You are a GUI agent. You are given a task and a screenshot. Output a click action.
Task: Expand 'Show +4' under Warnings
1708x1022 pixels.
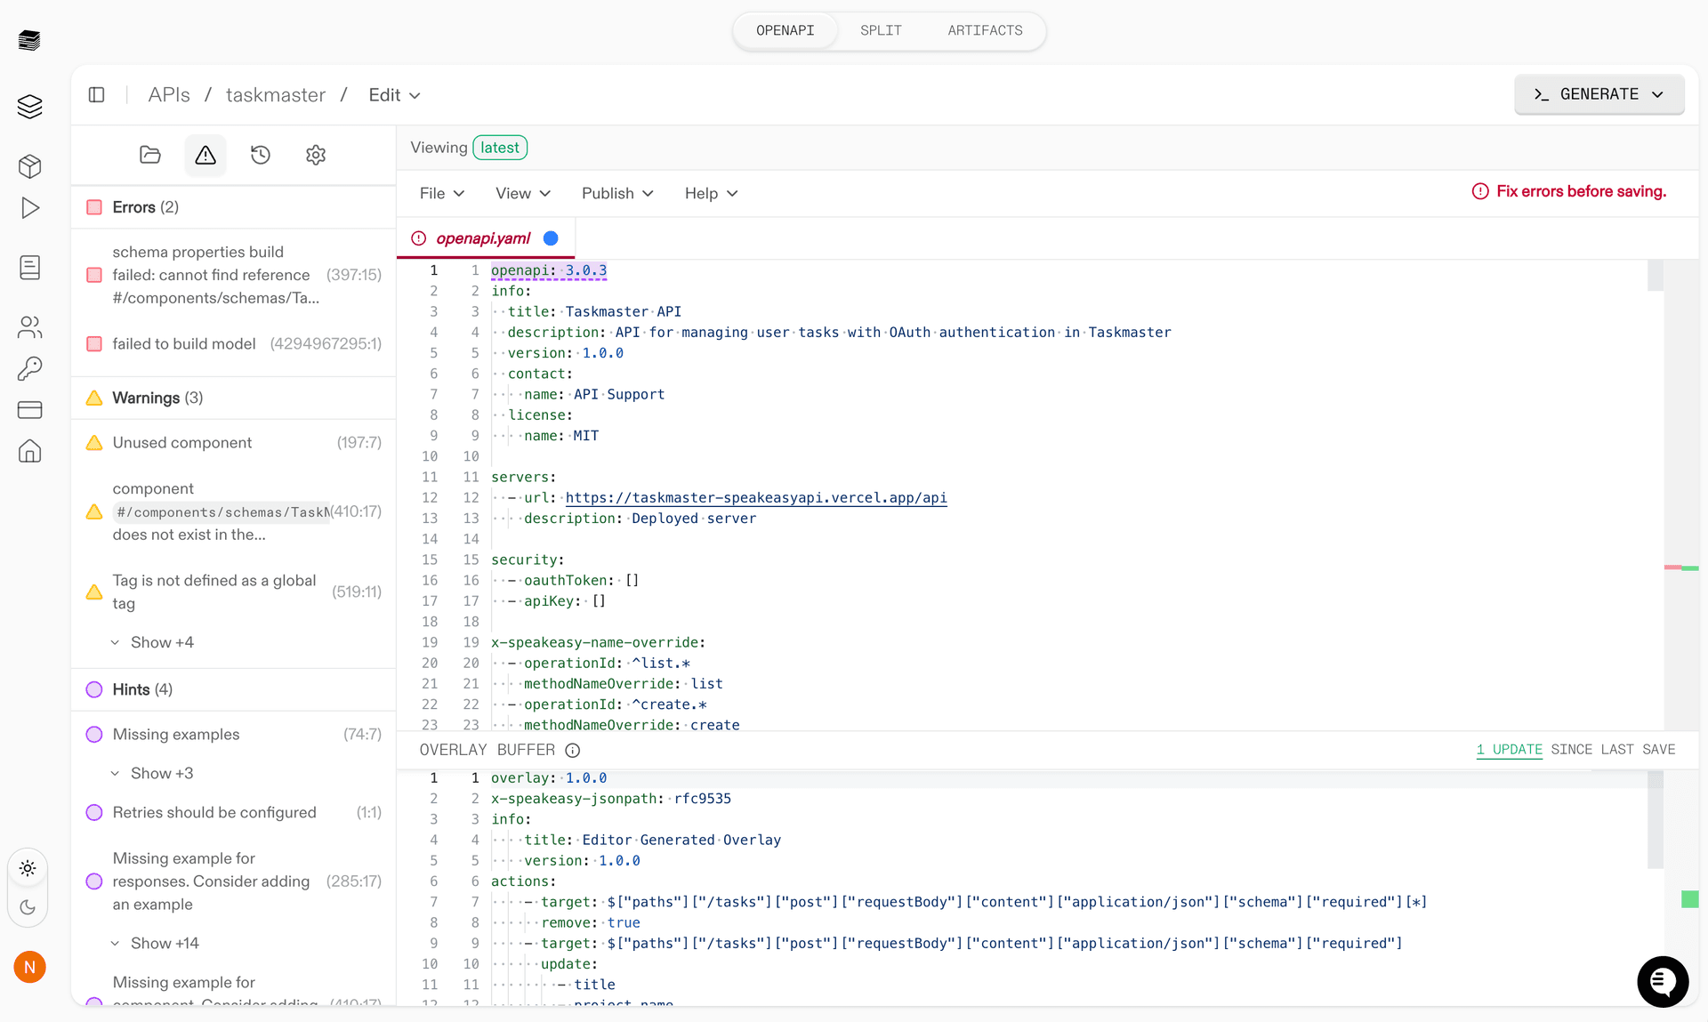click(163, 641)
